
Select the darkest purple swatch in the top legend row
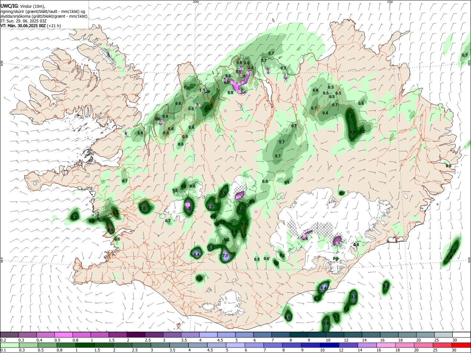[135, 335]
